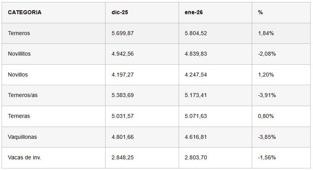This screenshot has width=313, height=170.
Task: Click Vaquillonas dic-25 value 4.801,66
Action: [123, 137]
